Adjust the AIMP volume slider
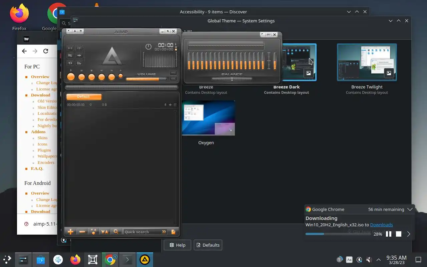This screenshot has height=267, width=427. click(x=146, y=79)
